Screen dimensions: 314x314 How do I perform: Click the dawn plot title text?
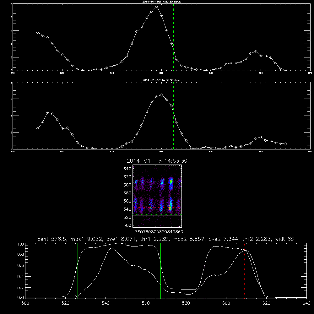[161, 1]
